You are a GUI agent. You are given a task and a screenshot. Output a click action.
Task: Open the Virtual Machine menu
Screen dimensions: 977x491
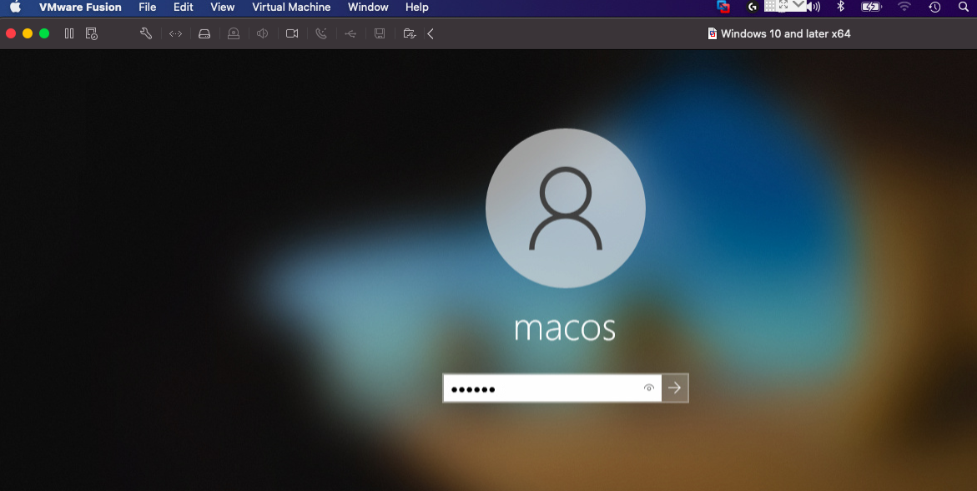[291, 7]
